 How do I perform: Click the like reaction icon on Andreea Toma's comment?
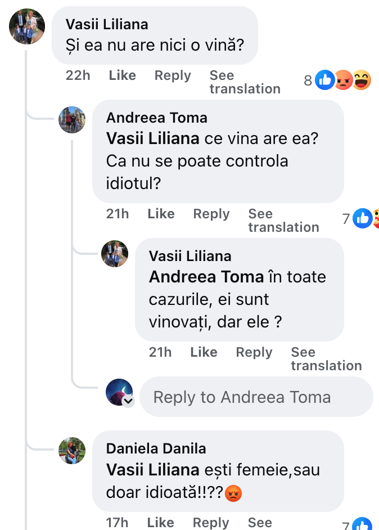click(x=362, y=218)
